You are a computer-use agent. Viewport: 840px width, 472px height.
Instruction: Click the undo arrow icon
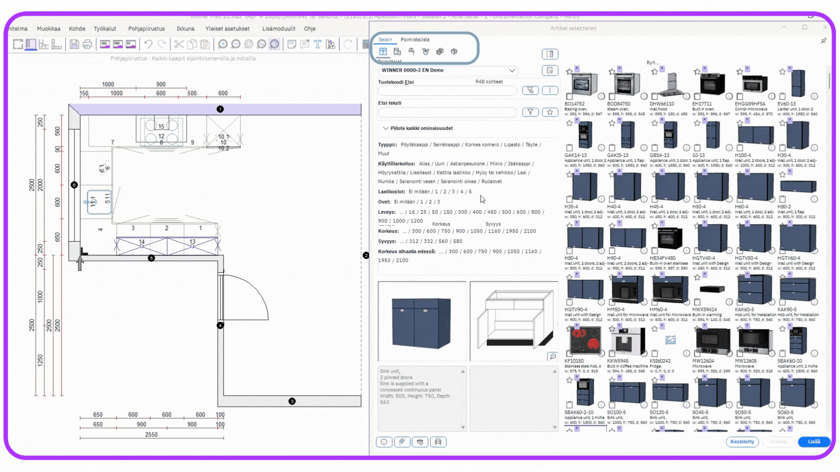coord(148,44)
